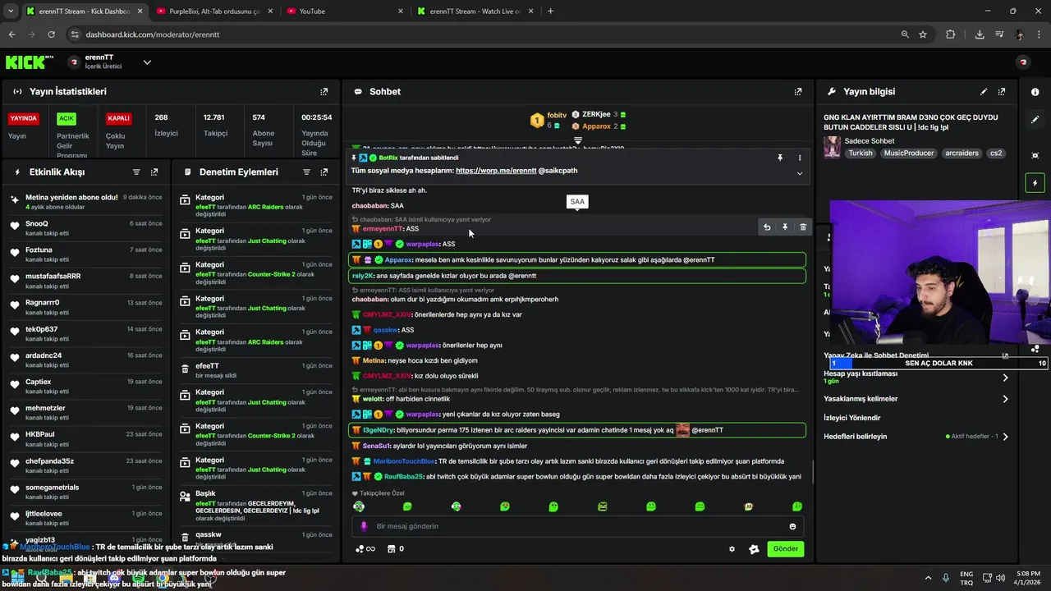Image resolution: width=1051 pixels, height=591 pixels.
Task: Open the ENG TRQ taskbar language indicator
Action: (966, 577)
